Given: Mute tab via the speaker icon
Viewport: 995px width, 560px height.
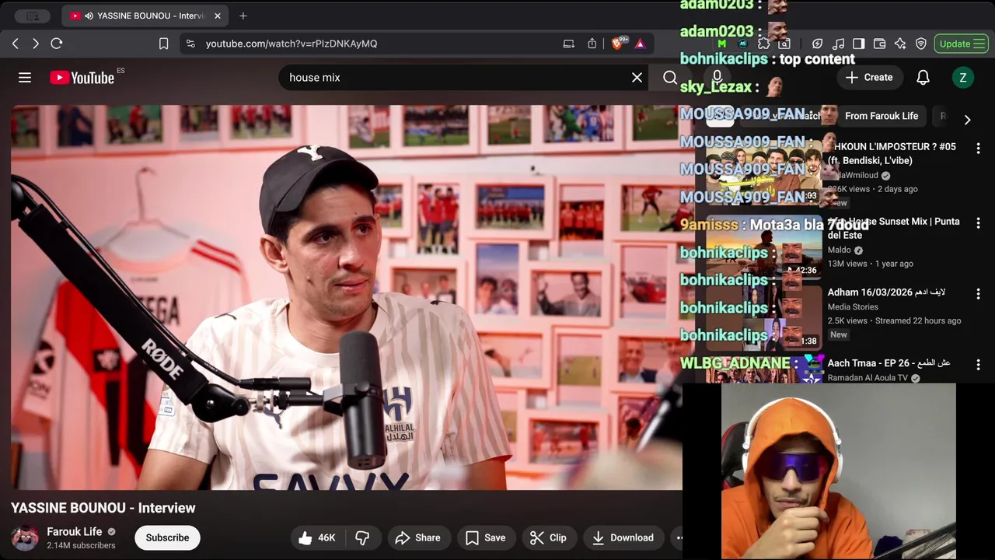Looking at the screenshot, I should click(x=89, y=16).
